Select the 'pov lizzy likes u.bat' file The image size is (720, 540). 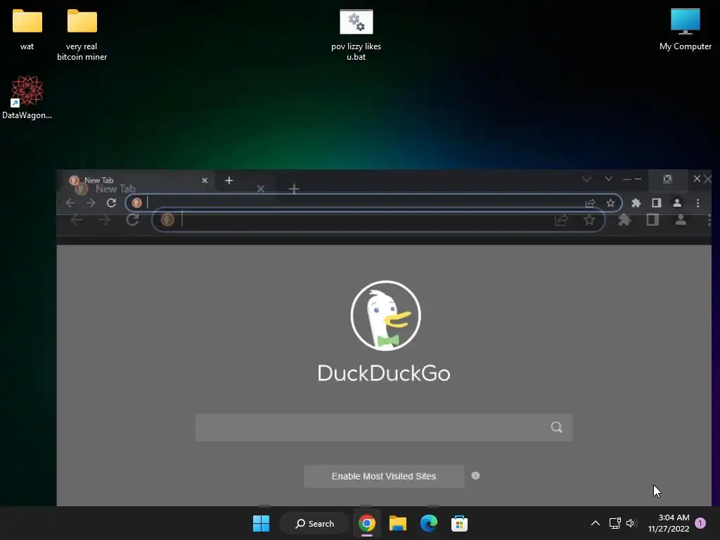pos(356,35)
